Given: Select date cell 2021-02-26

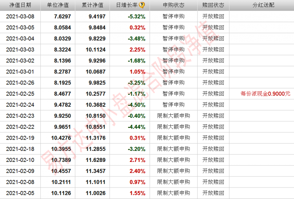Looking at the screenshot, I should click(x=20, y=83).
